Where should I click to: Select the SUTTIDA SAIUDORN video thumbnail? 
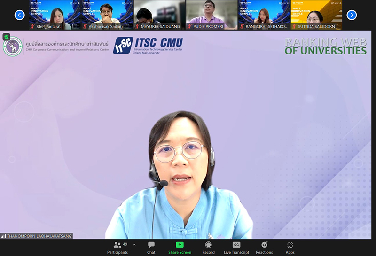click(316, 15)
